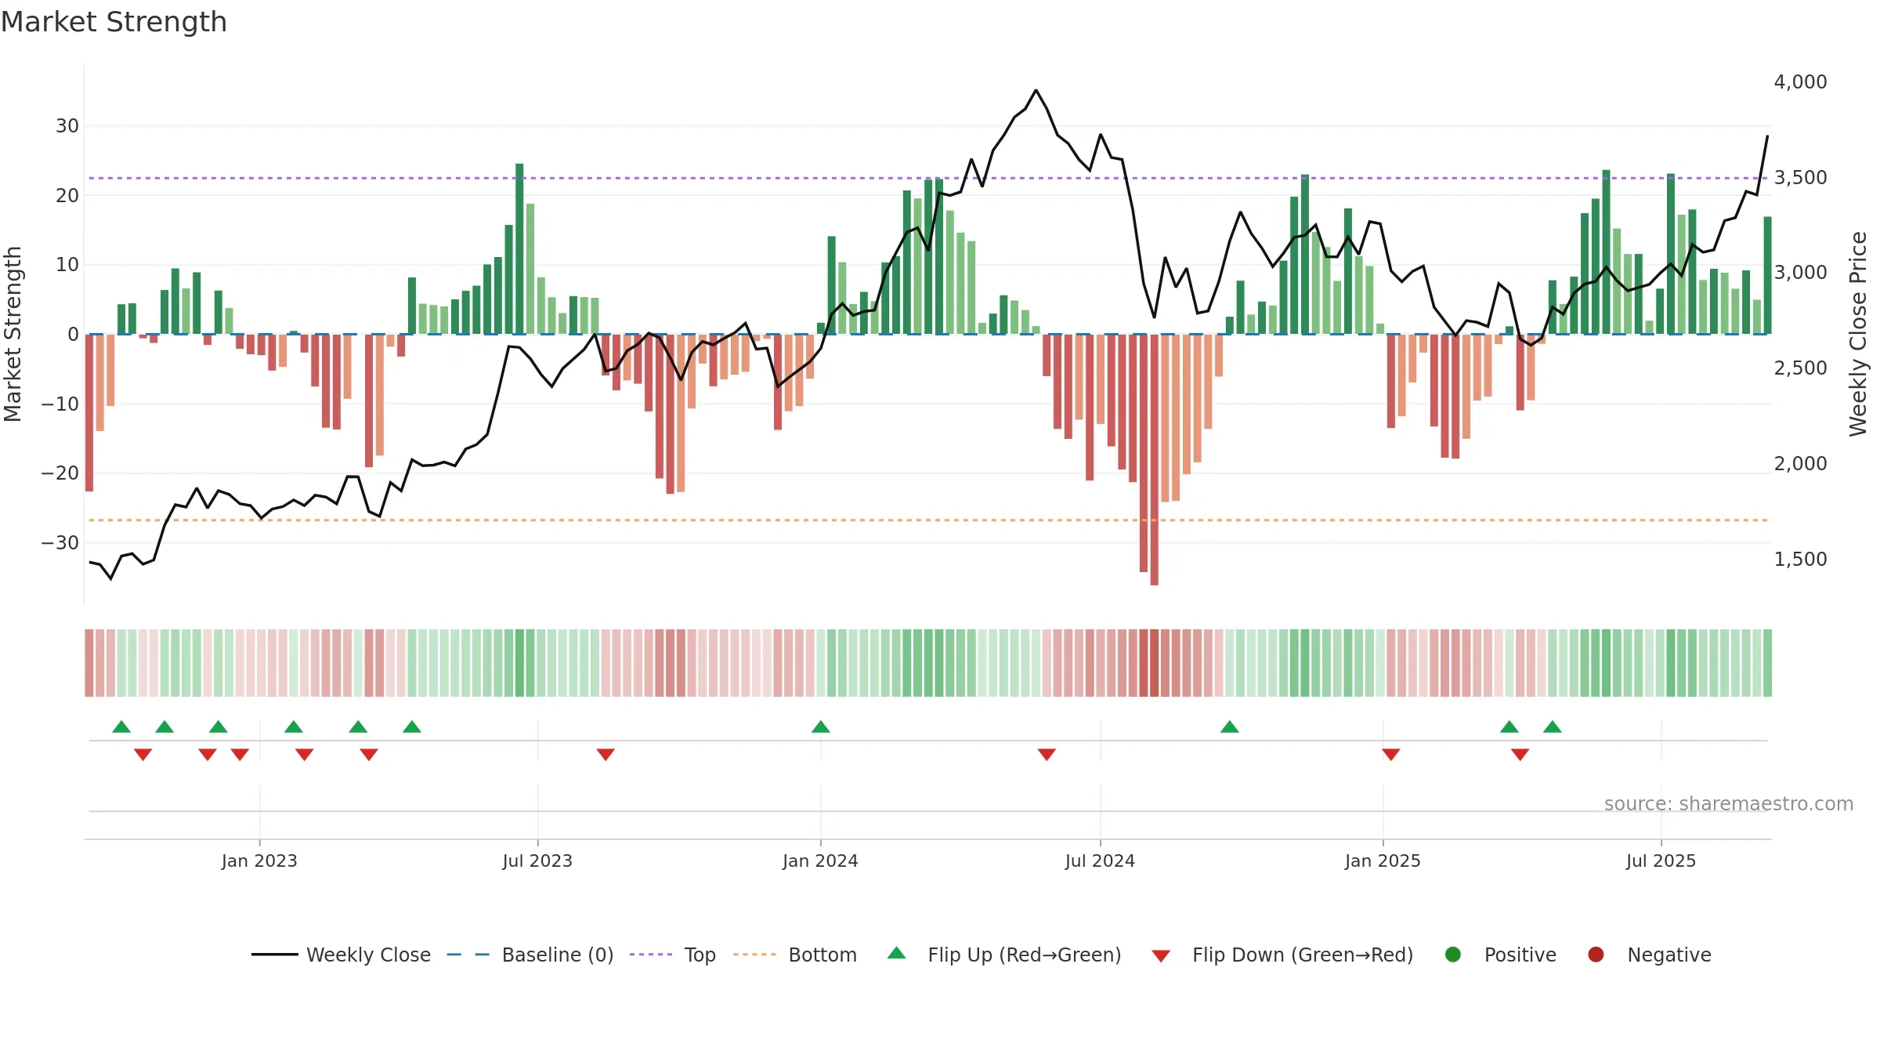This screenshot has height=1058, width=1880.
Task: Toggle Flip Down (Green→Red) legend entry
Action: (1282, 955)
